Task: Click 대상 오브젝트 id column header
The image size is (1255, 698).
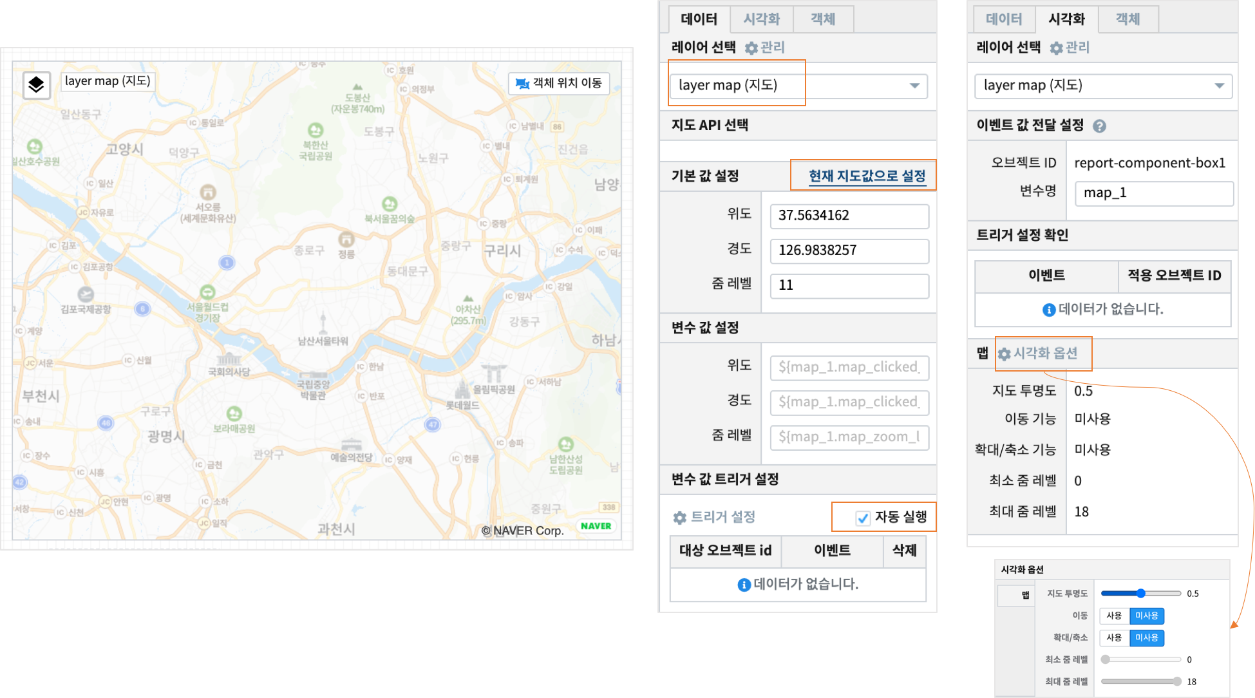Action: (x=725, y=551)
